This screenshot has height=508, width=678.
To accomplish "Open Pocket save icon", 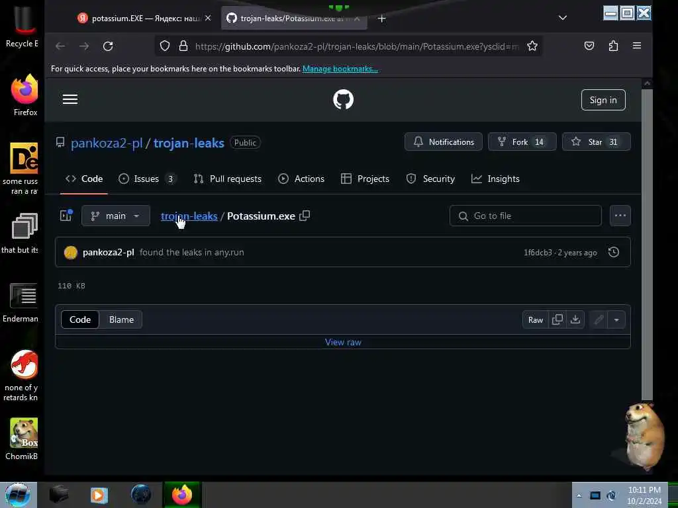I will click(x=589, y=46).
